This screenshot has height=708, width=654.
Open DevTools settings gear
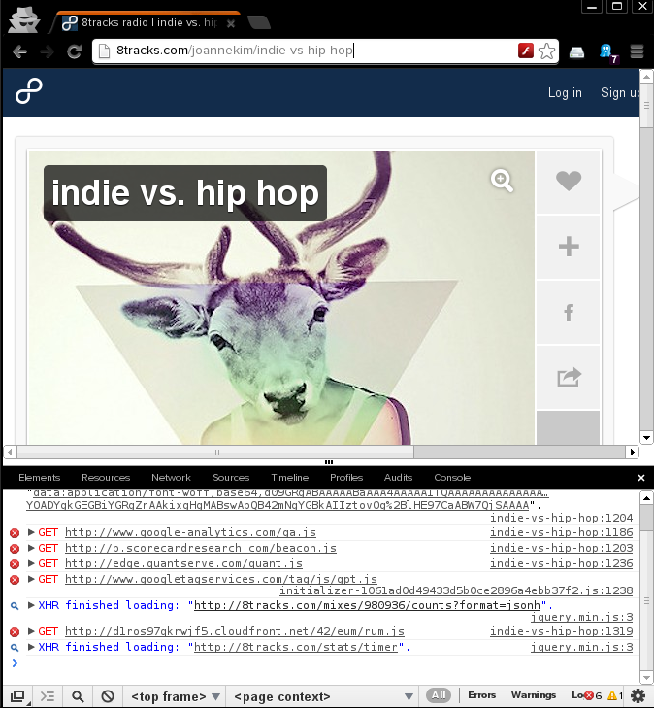pos(638,695)
